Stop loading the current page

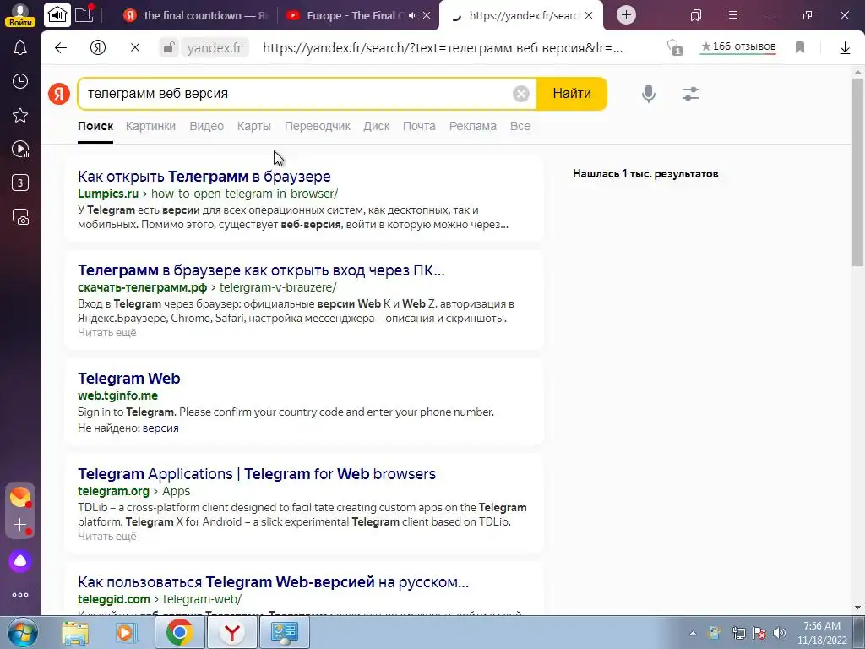coord(134,48)
